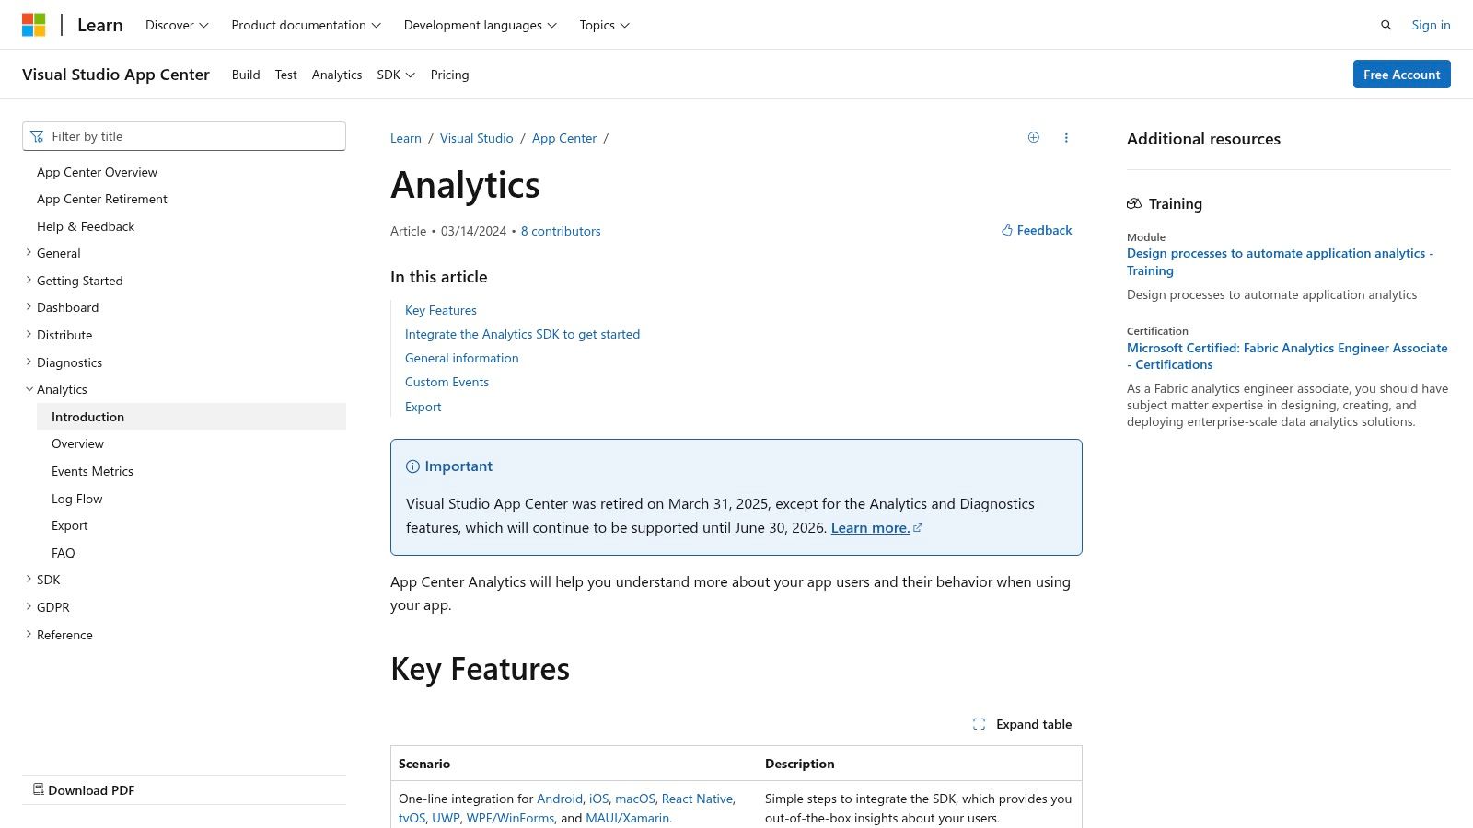This screenshot has width=1473, height=828.
Task: Click the MAUI/Xamarin link in table
Action: [x=628, y=818]
